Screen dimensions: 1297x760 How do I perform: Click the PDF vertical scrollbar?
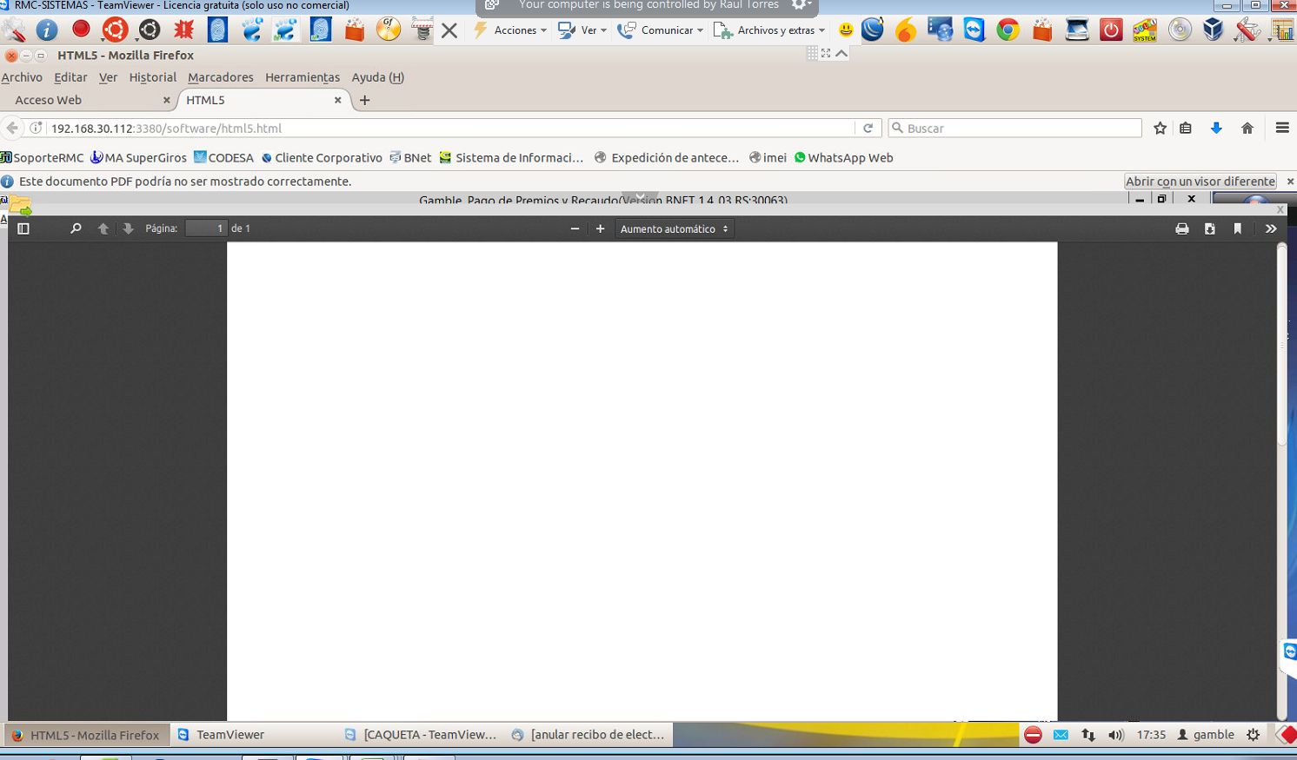(1281, 347)
